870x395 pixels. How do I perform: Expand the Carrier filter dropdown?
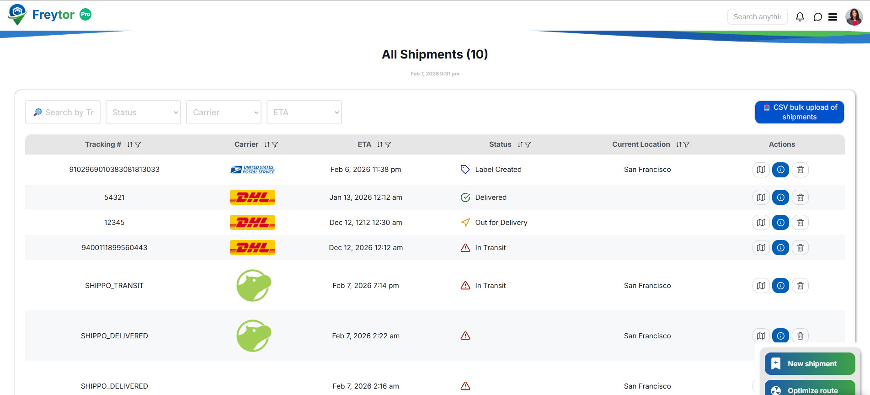(x=224, y=112)
